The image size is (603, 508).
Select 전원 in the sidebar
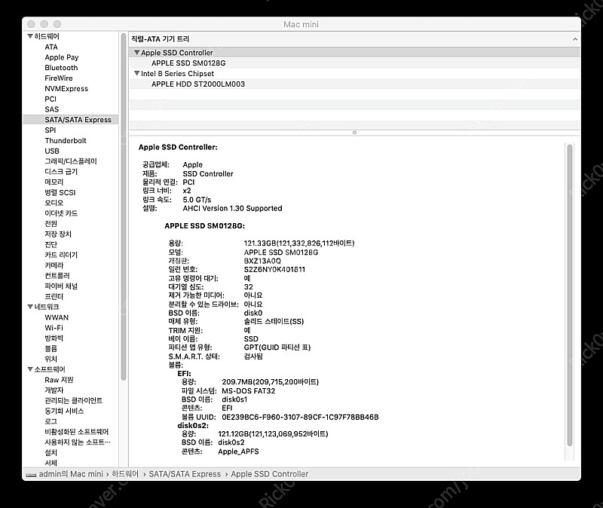click(51, 223)
